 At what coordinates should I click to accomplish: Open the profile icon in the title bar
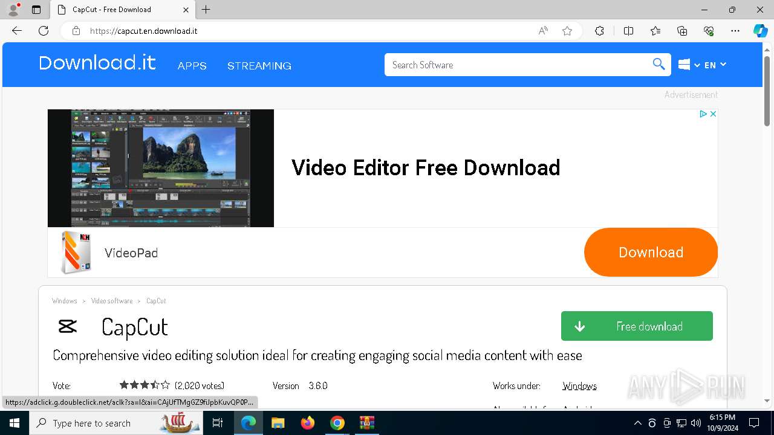pos(13,10)
